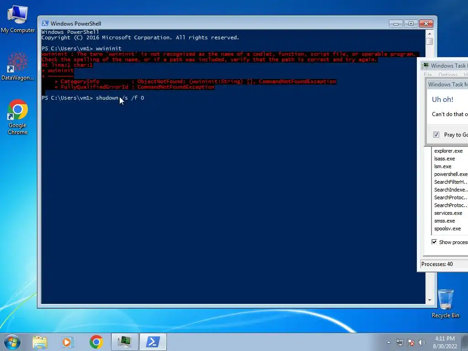Click the 'Uh oh!' heading in the dialog
468x351 pixels.
[x=442, y=99]
